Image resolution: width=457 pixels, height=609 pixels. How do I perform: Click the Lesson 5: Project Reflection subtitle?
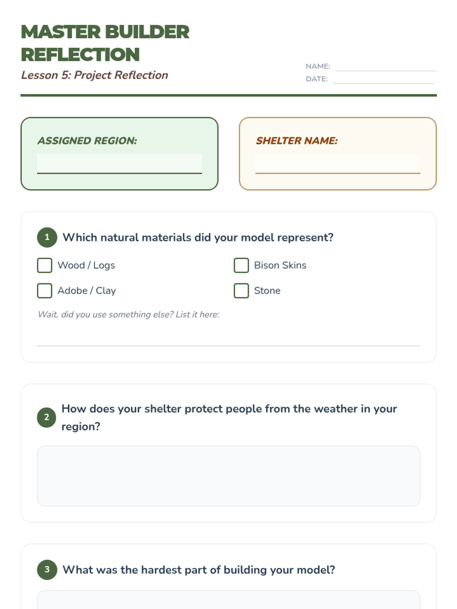94,75
